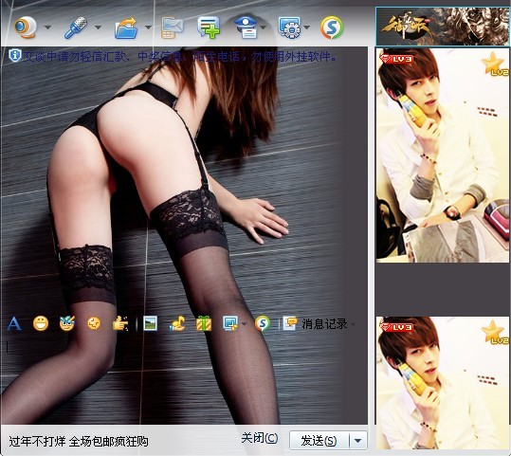Click the Sogou S icon in editing toolbar
Image resolution: width=511 pixels, height=456 pixels.
[263, 323]
